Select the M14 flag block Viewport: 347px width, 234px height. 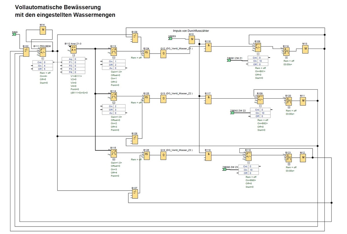(43, 30)
